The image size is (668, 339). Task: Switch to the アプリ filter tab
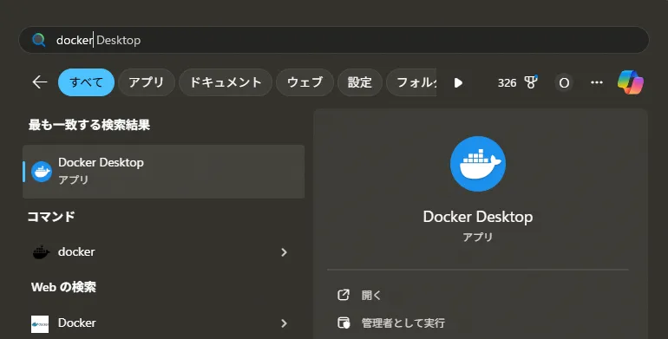coord(147,82)
